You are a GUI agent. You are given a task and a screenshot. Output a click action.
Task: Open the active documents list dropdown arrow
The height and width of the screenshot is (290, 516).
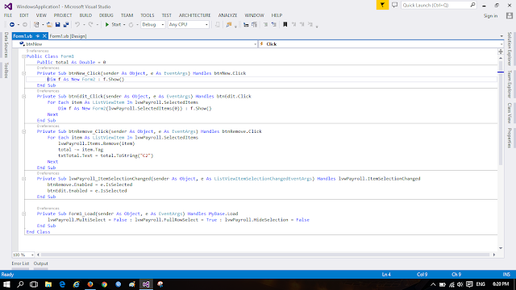(501, 36)
